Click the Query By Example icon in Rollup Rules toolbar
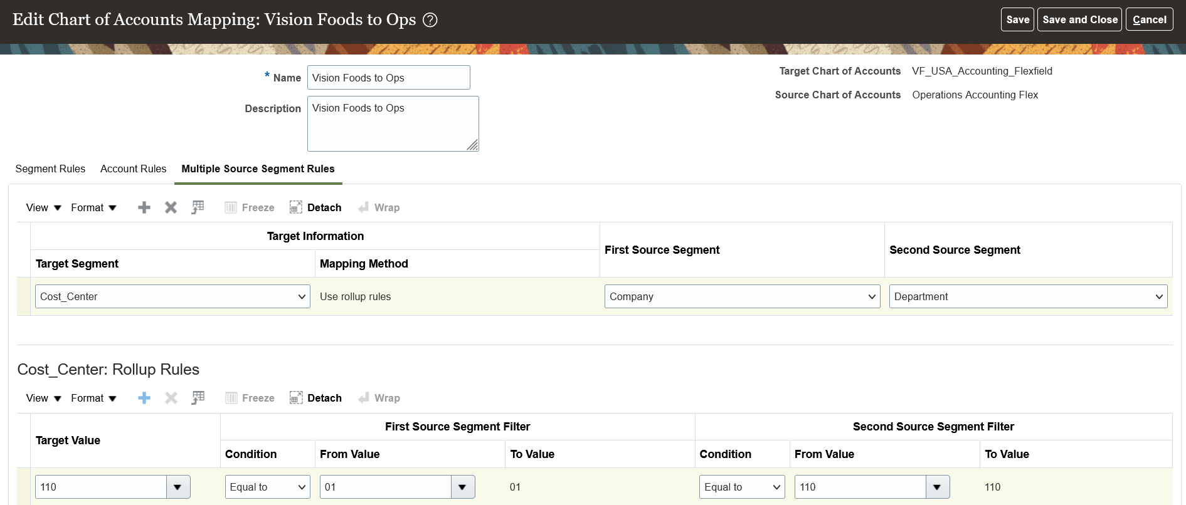The image size is (1186, 505). [x=198, y=398]
